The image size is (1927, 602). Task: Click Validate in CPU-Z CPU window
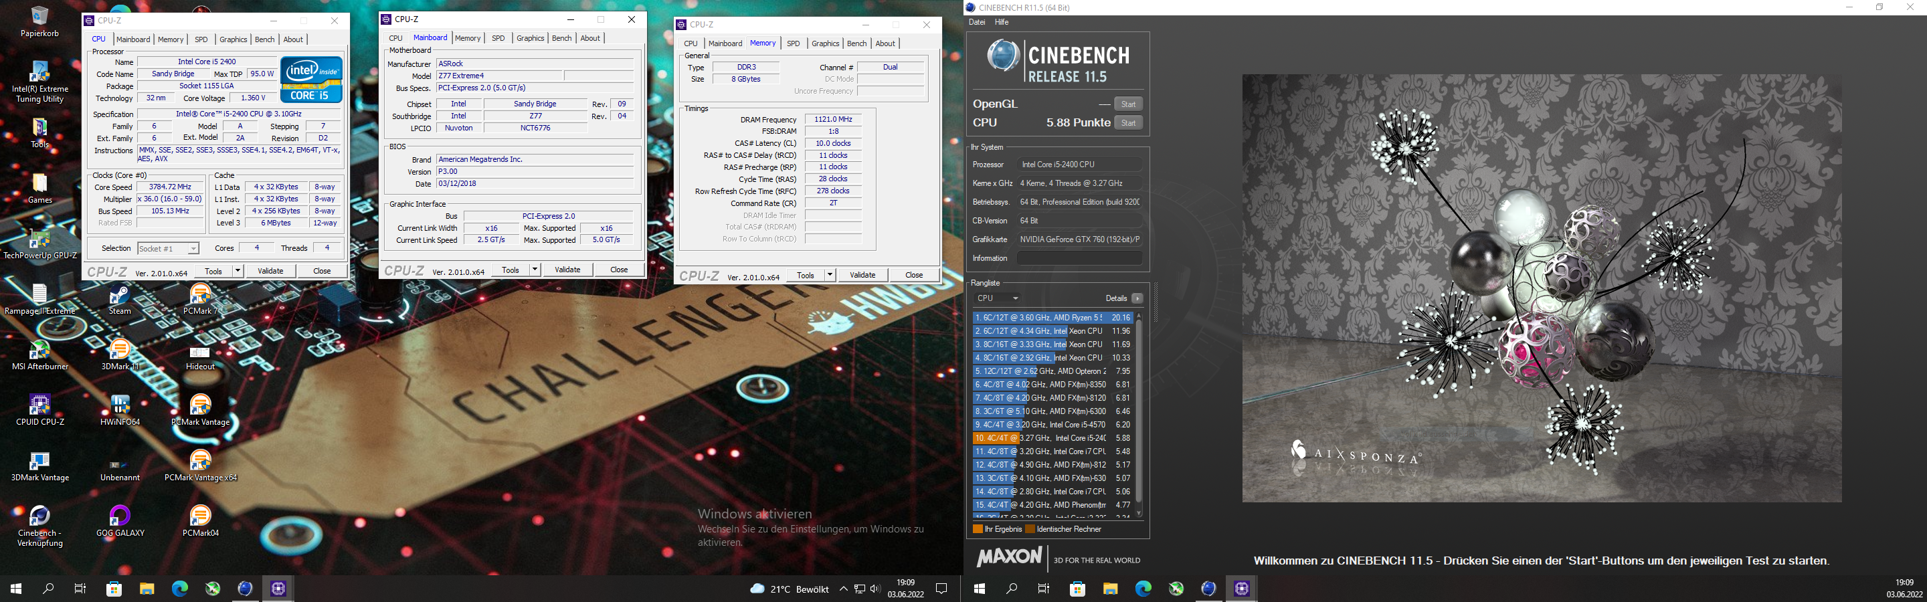270,271
